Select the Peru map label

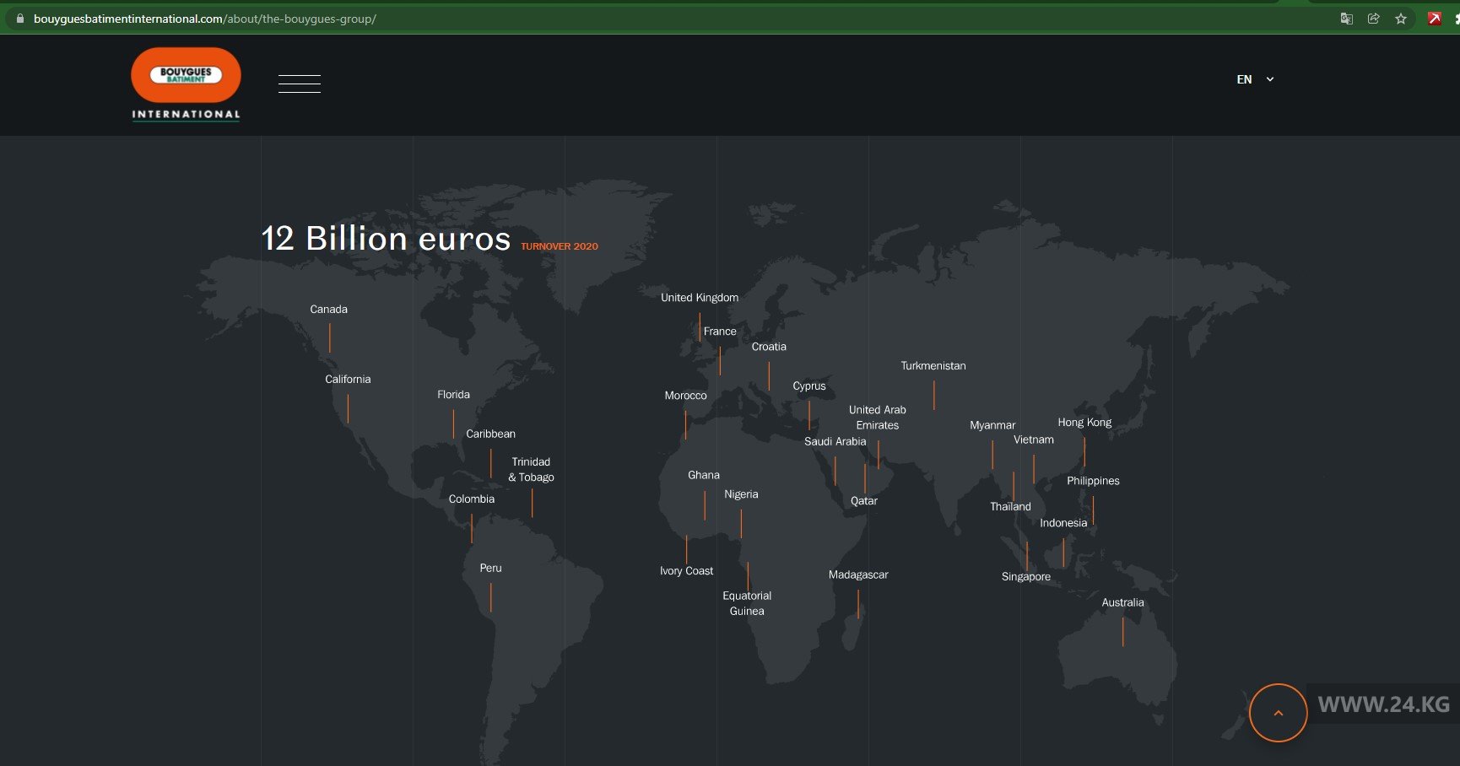[x=490, y=569]
